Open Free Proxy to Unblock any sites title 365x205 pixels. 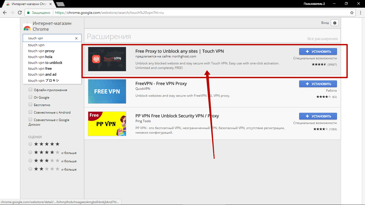(x=180, y=51)
